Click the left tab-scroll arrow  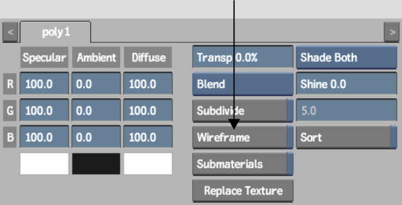[x=10, y=32]
